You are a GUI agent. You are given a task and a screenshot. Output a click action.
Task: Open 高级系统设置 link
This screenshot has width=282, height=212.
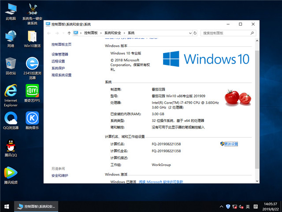point(61,75)
